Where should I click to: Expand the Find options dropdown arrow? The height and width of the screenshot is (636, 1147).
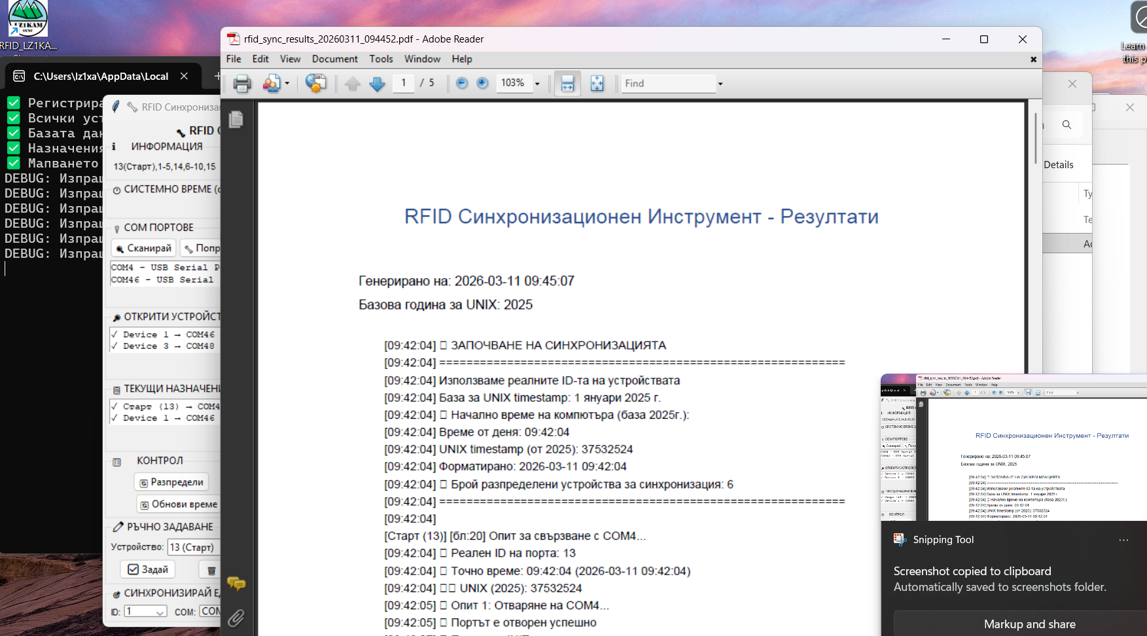[720, 84]
